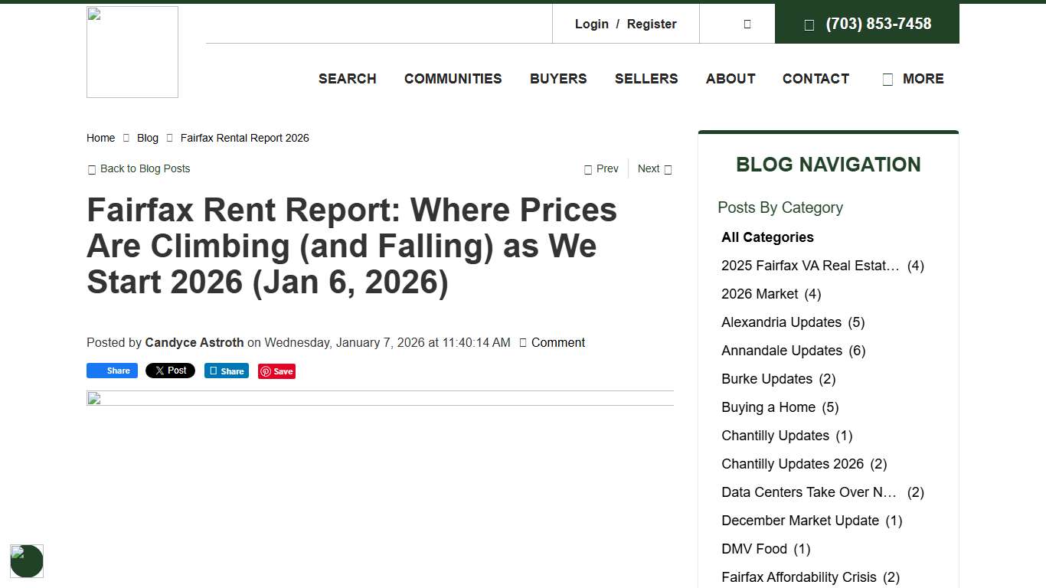Click the Login link
Viewport: 1046px width, 588px height.
click(x=591, y=24)
